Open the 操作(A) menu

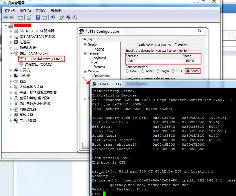pos(25,11)
